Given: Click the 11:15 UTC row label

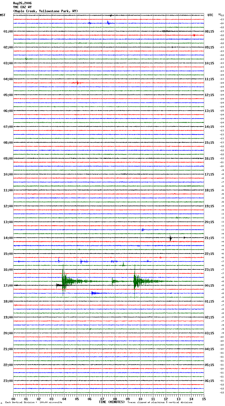Looking at the screenshot, I should point(209,79).
